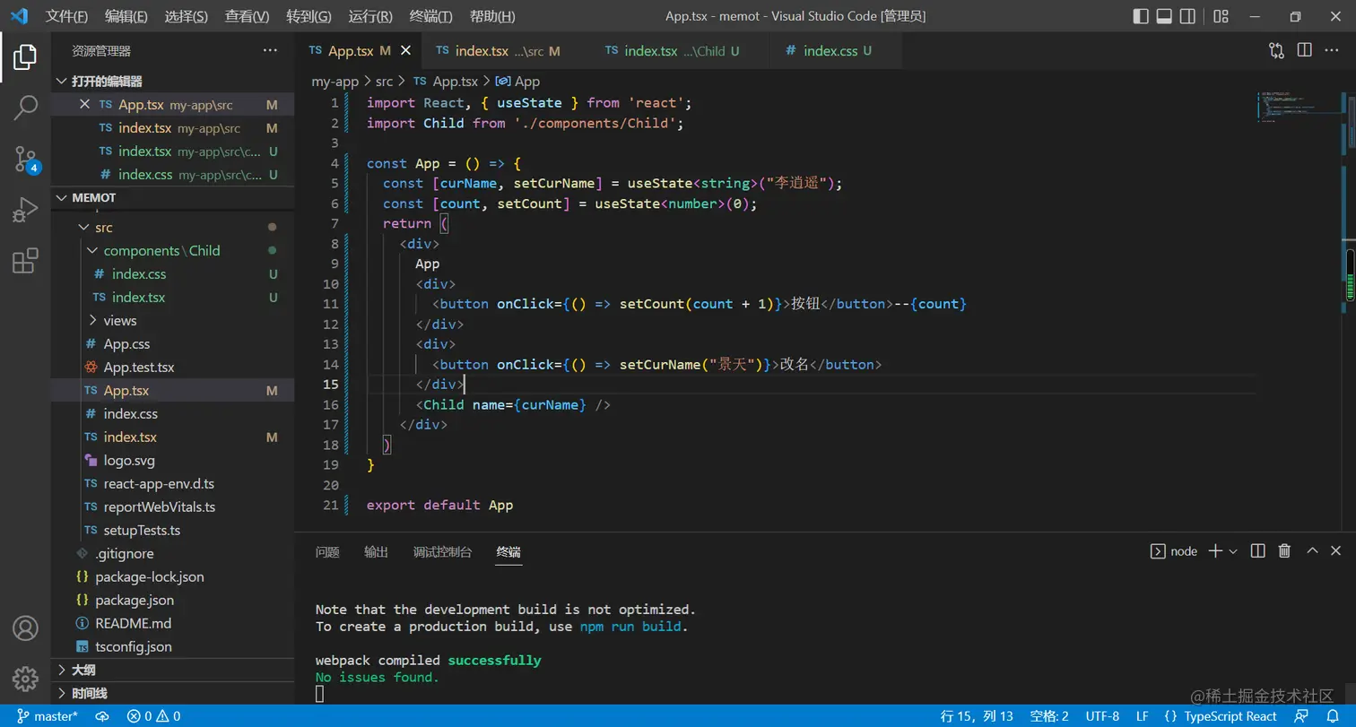Click the minimap code overview
The height and width of the screenshot is (727, 1356).
[x=1299, y=106]
